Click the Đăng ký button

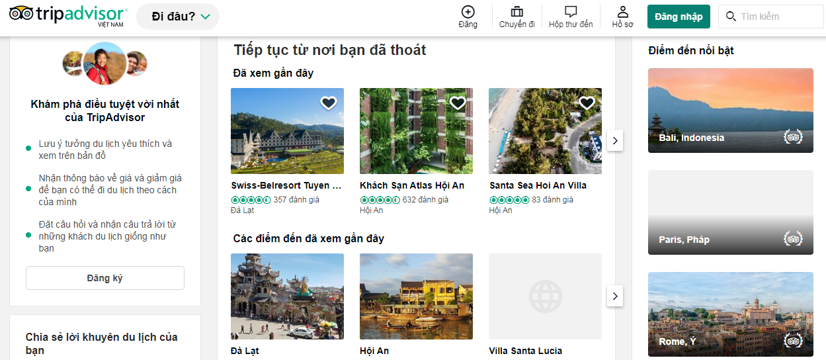[105, 278]
